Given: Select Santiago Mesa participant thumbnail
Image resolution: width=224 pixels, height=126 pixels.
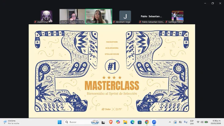Looking at the screenshot, I should point(178,16).
